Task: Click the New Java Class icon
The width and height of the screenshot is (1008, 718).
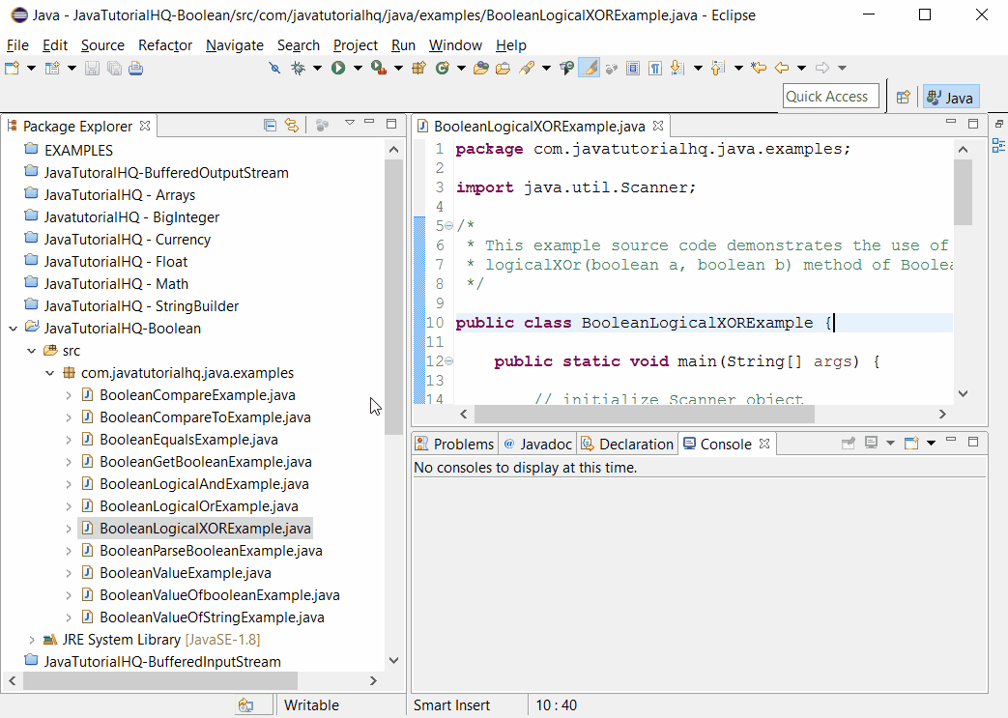Action: [443, 68]
